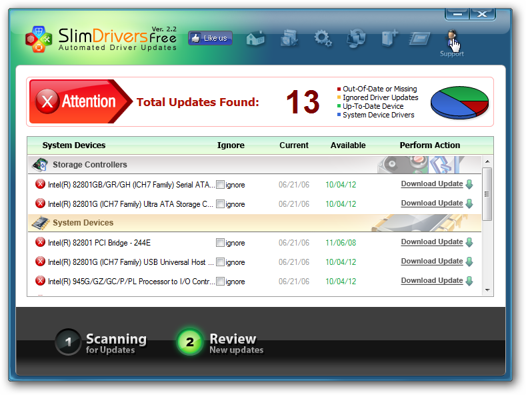
Task: Click the device list scroll down arrow
Action: (487, 290)
